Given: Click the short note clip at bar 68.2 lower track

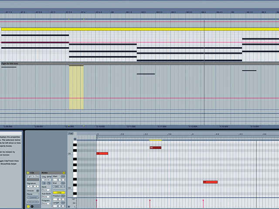Looking at the screenshot, I should click(146, 74).
